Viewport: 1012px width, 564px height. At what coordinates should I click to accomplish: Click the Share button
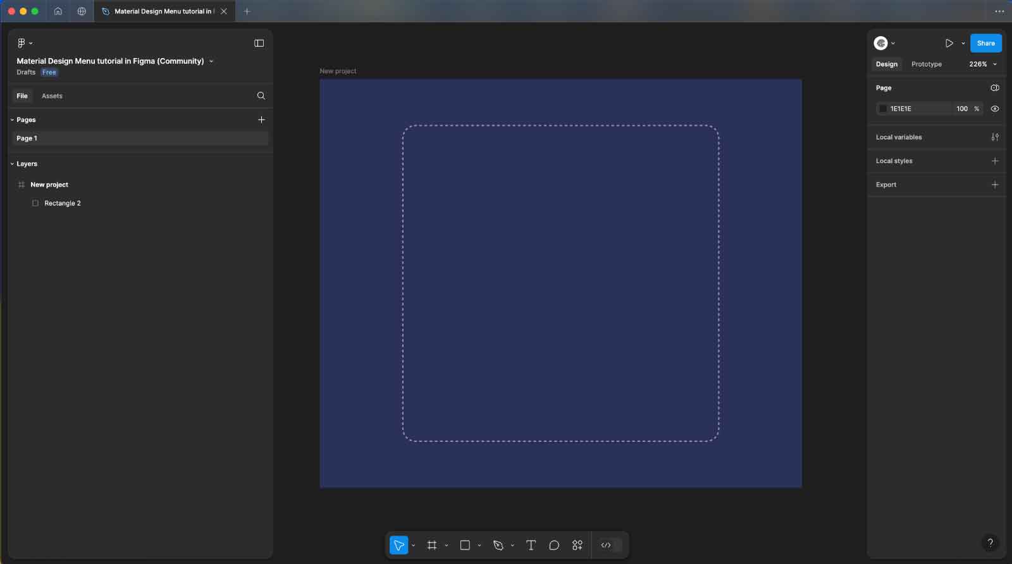pyautogui.click(x=985, y=43)
